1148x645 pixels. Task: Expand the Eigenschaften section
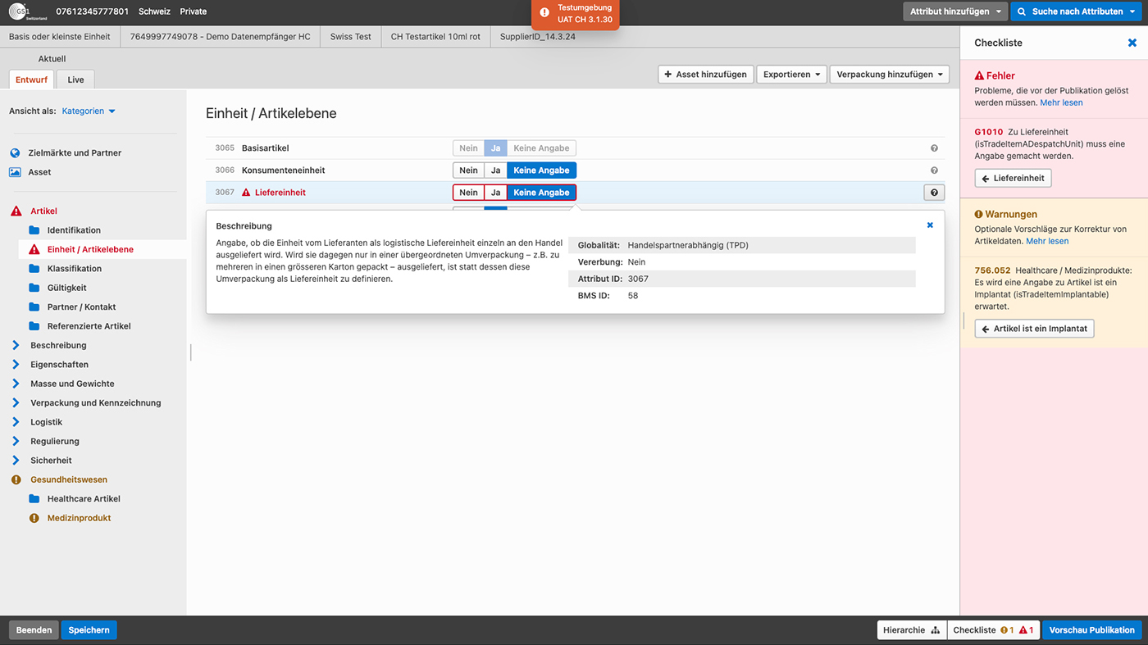pos(16,365)
